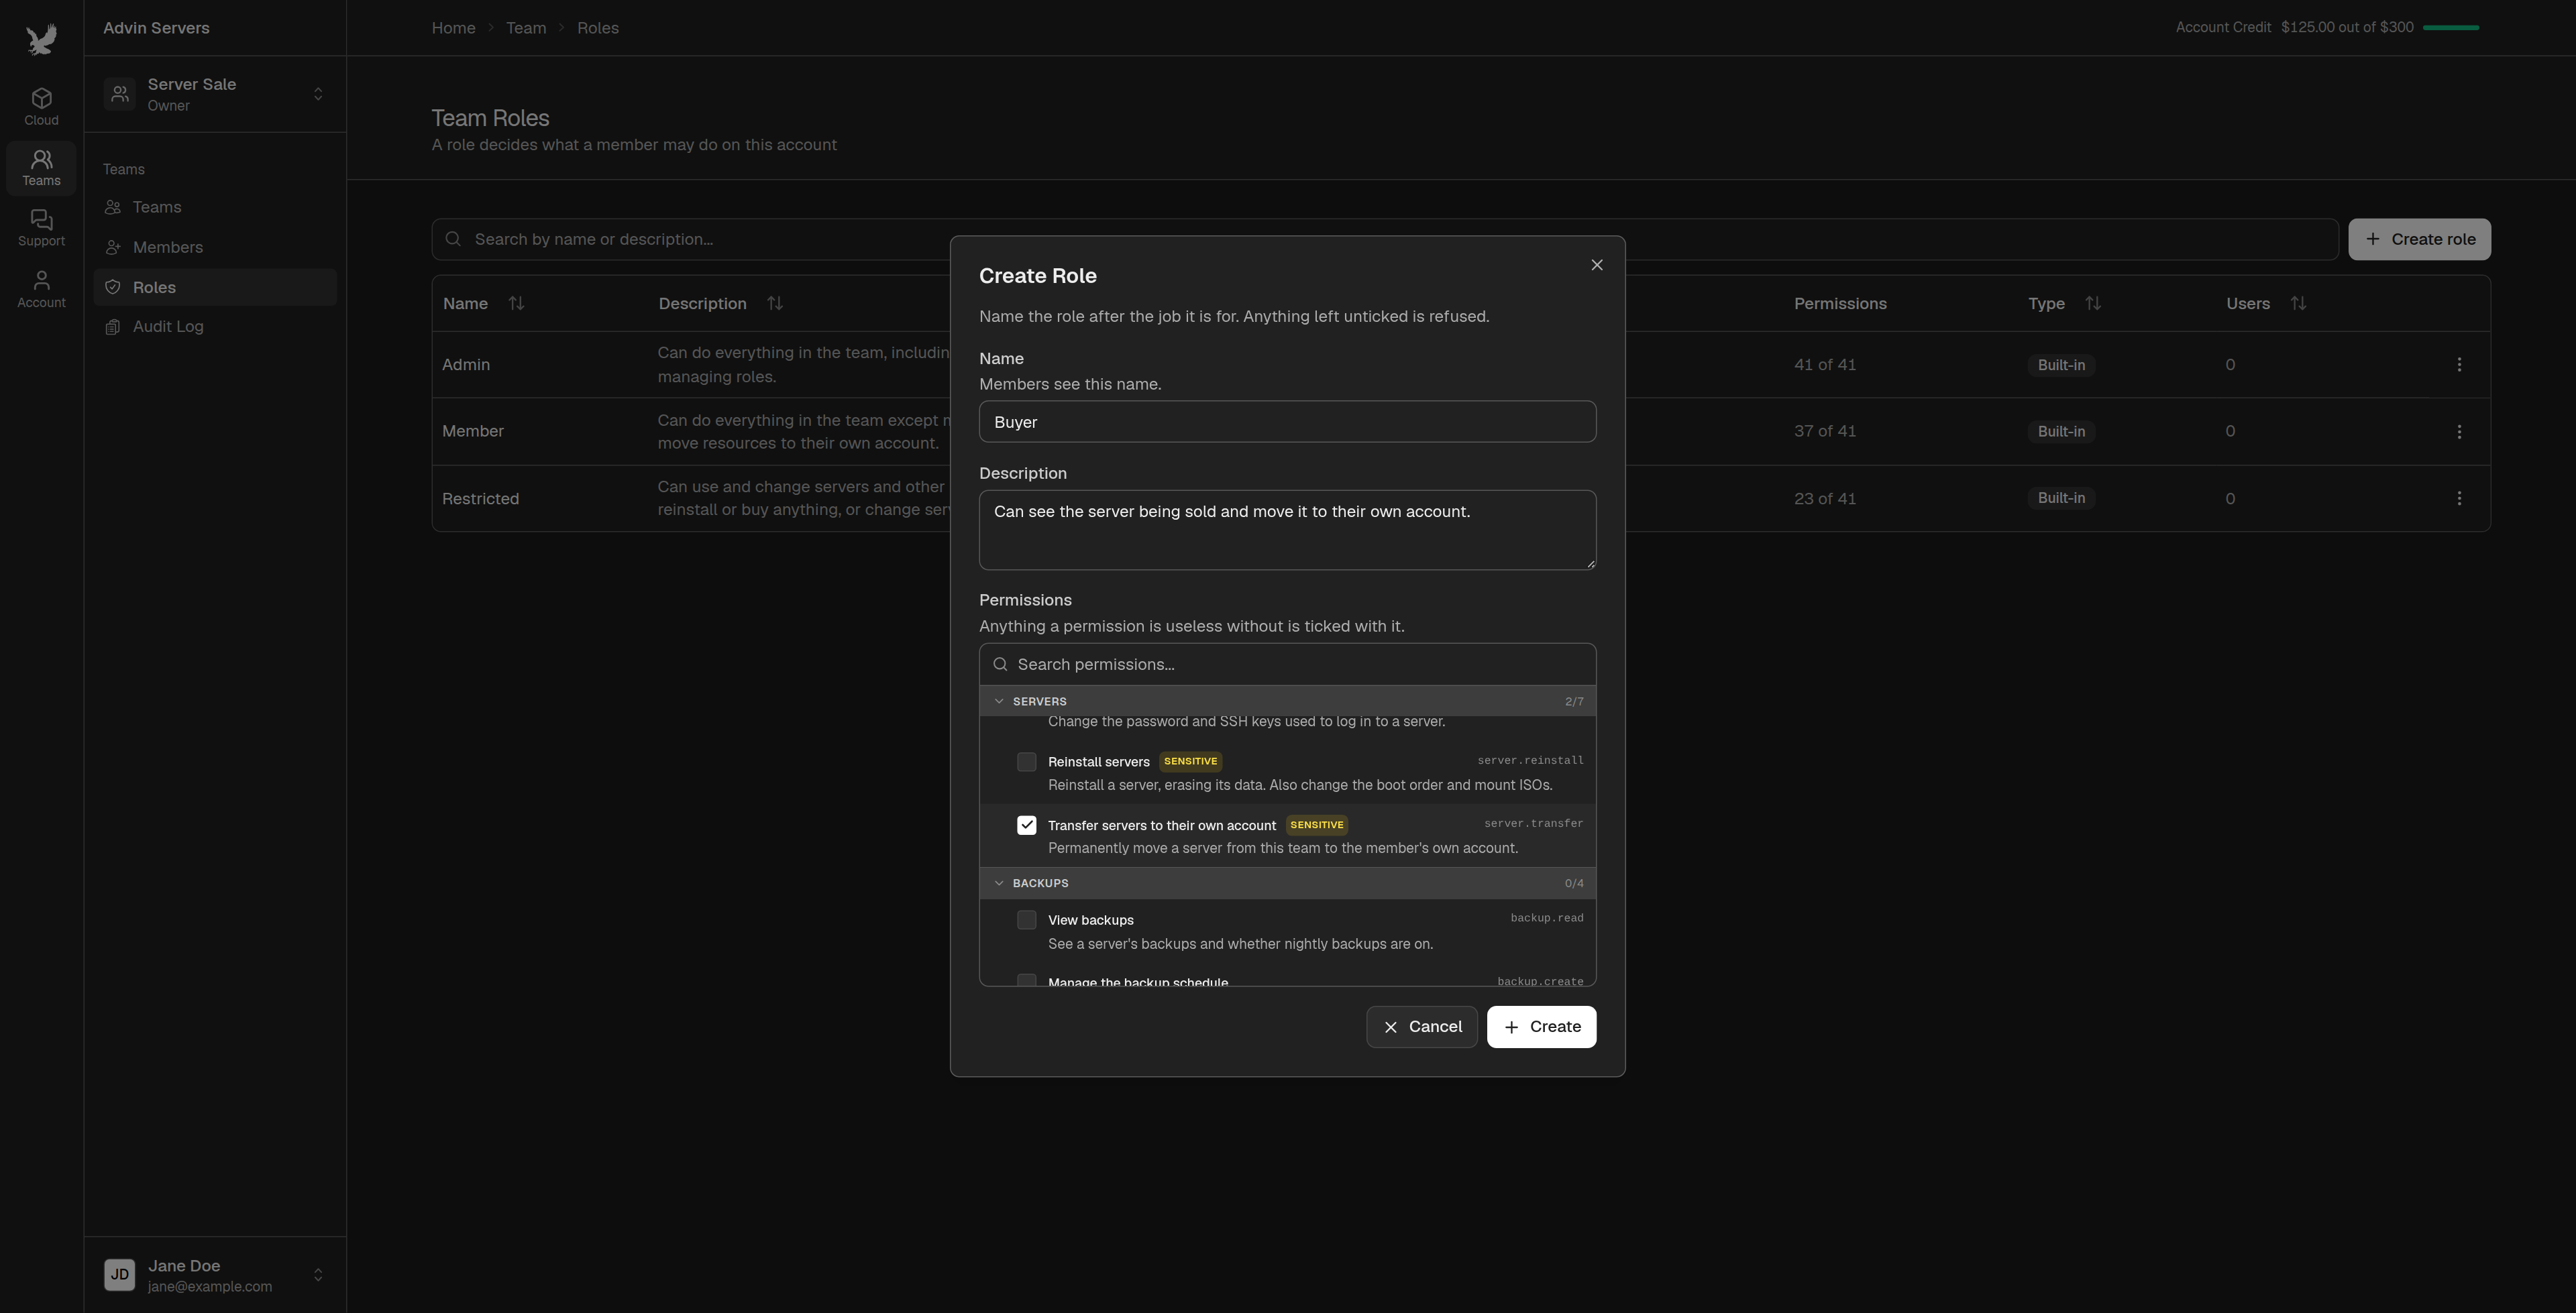
Task: Go to Members in the sidebar menu
Action: [215, 247]
